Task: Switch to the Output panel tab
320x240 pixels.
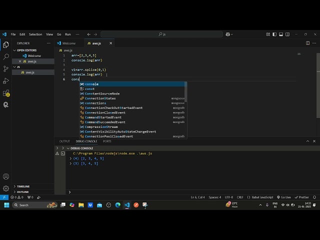Action: pos(64,141)
